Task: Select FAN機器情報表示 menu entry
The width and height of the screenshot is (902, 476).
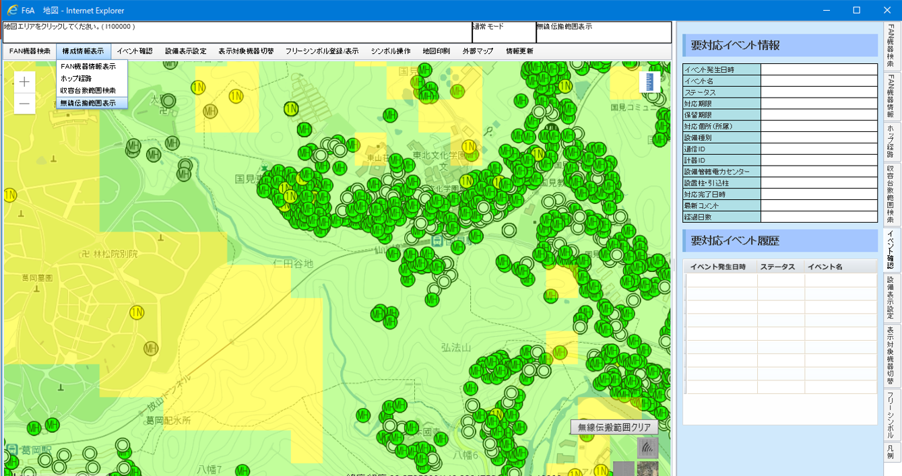Action: click(88, 67)
